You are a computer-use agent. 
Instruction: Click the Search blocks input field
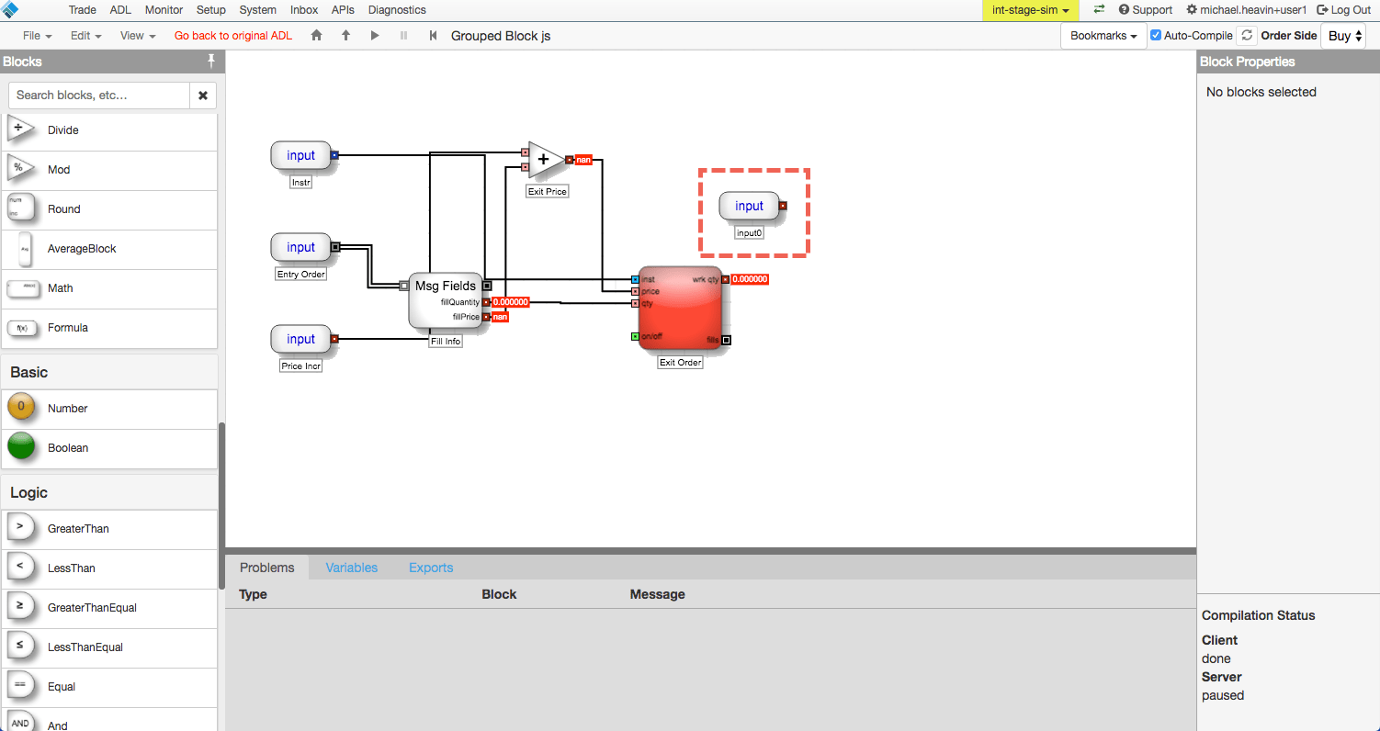click(99, 96)
